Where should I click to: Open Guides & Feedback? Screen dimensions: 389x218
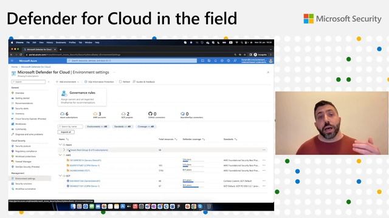click(144, 82)
